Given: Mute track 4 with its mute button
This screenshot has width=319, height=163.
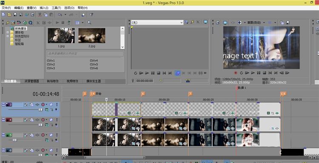Looking at the screenshot, I should click(x=51, y=120).
